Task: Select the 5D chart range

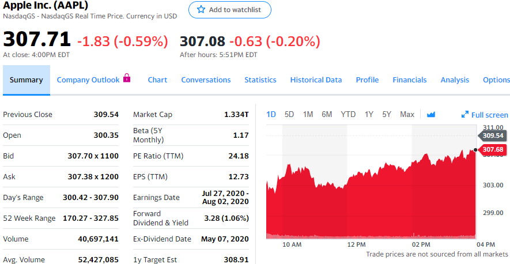Action: (289, 114)
